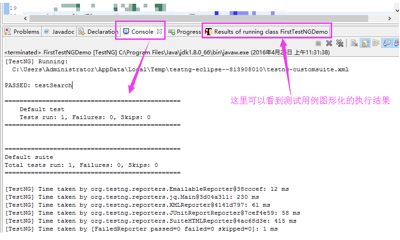Click the terminated FirstTestNGDemo launch description

167,52
